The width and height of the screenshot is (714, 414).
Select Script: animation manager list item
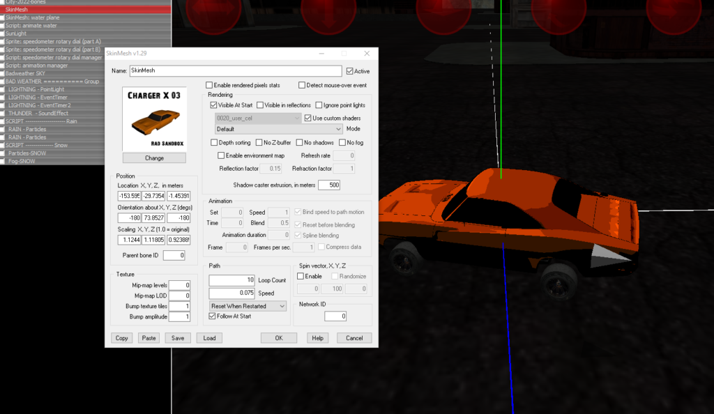[x=38, y=66]
